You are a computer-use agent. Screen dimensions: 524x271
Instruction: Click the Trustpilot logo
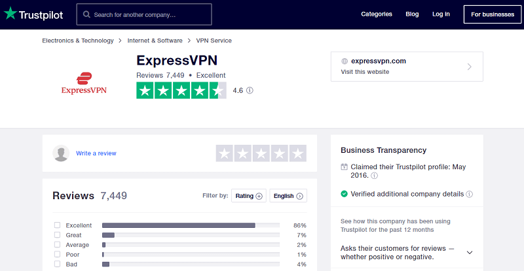(x=33, y=14)
